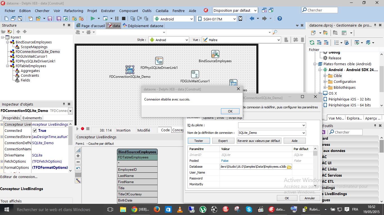Click Revenir aux valeurs par défaut button
This screenshot has height=215, width=384.
259,141
